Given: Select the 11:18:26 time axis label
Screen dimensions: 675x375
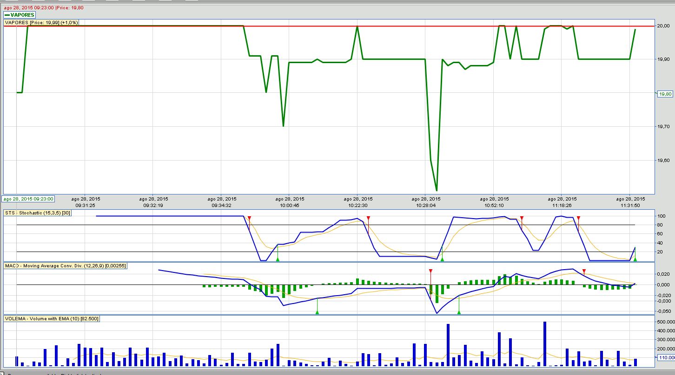Looking at the screenshot, I should click(562, 205).
